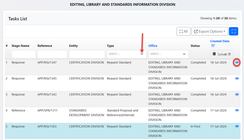Show all items with the All button
Image resolution: width=244 pixels, height=140 pixels.
(183, 31)
